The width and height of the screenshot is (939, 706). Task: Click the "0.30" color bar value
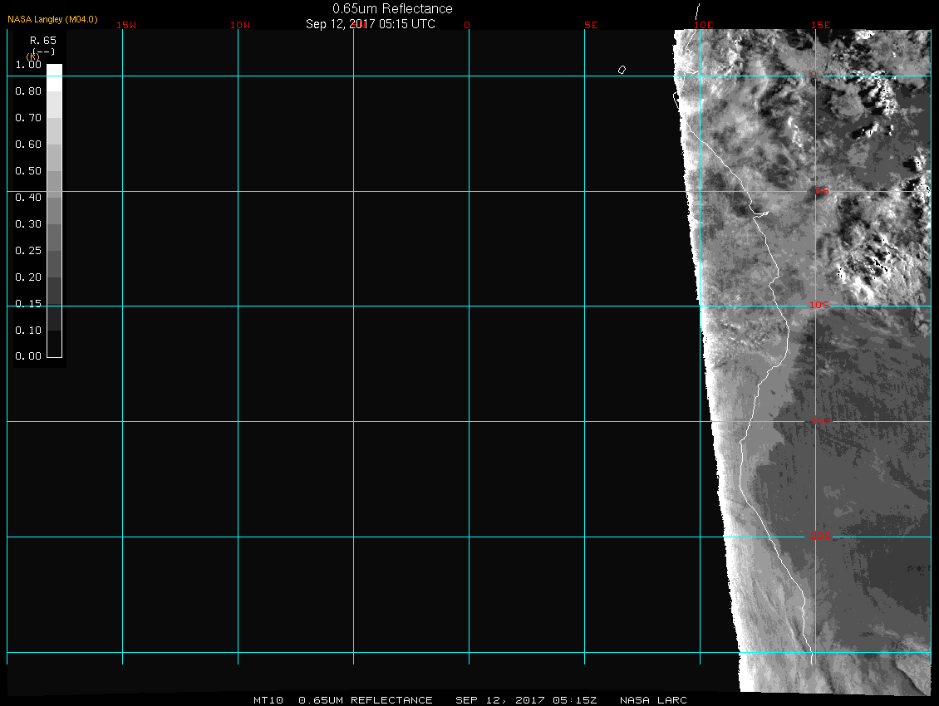pos(28,224)
